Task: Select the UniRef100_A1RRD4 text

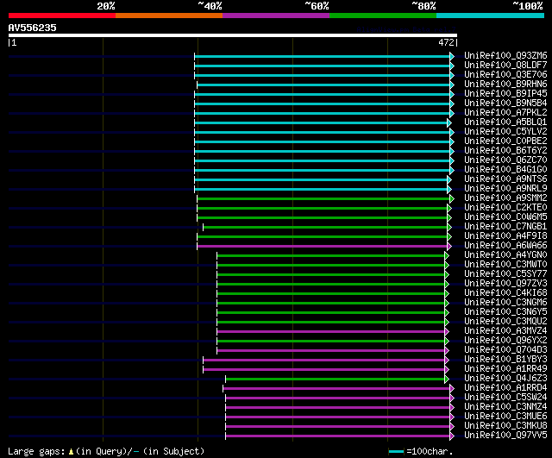Action: coord(505,388)
